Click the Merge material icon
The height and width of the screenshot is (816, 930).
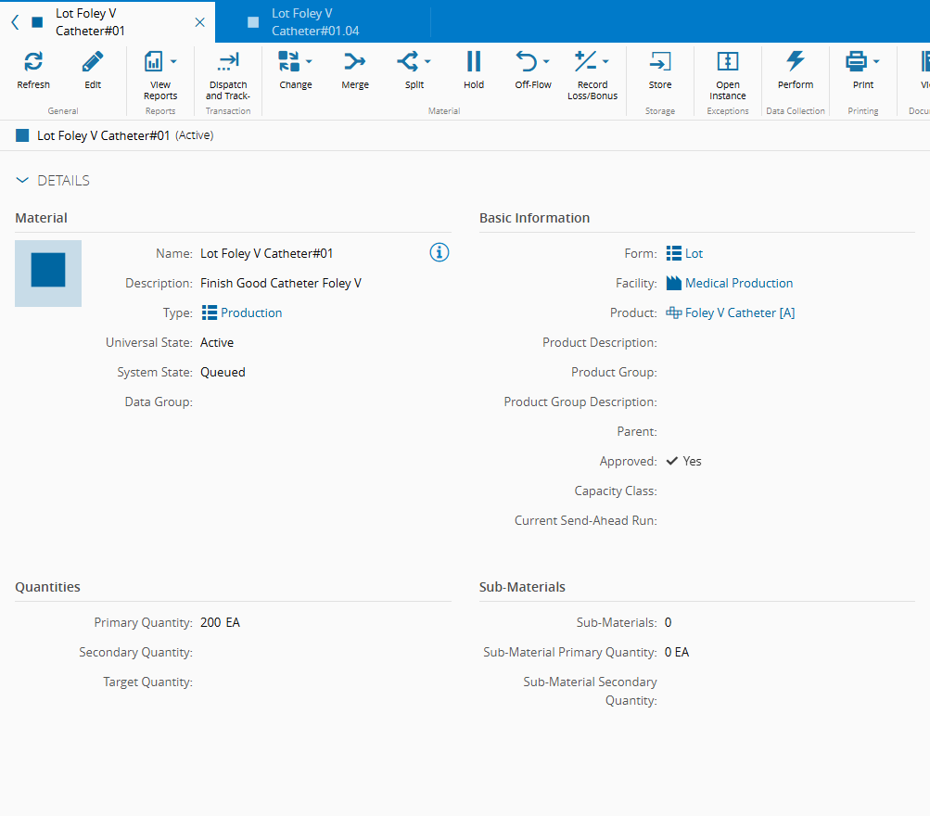[x=355, y=62]
